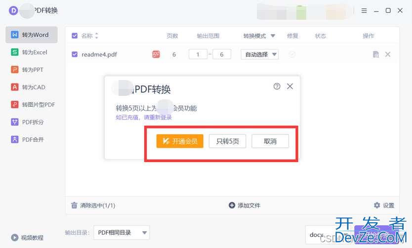Click the orange 开通会员 button
The image size is (412, 248).
[x=180, y=141]
